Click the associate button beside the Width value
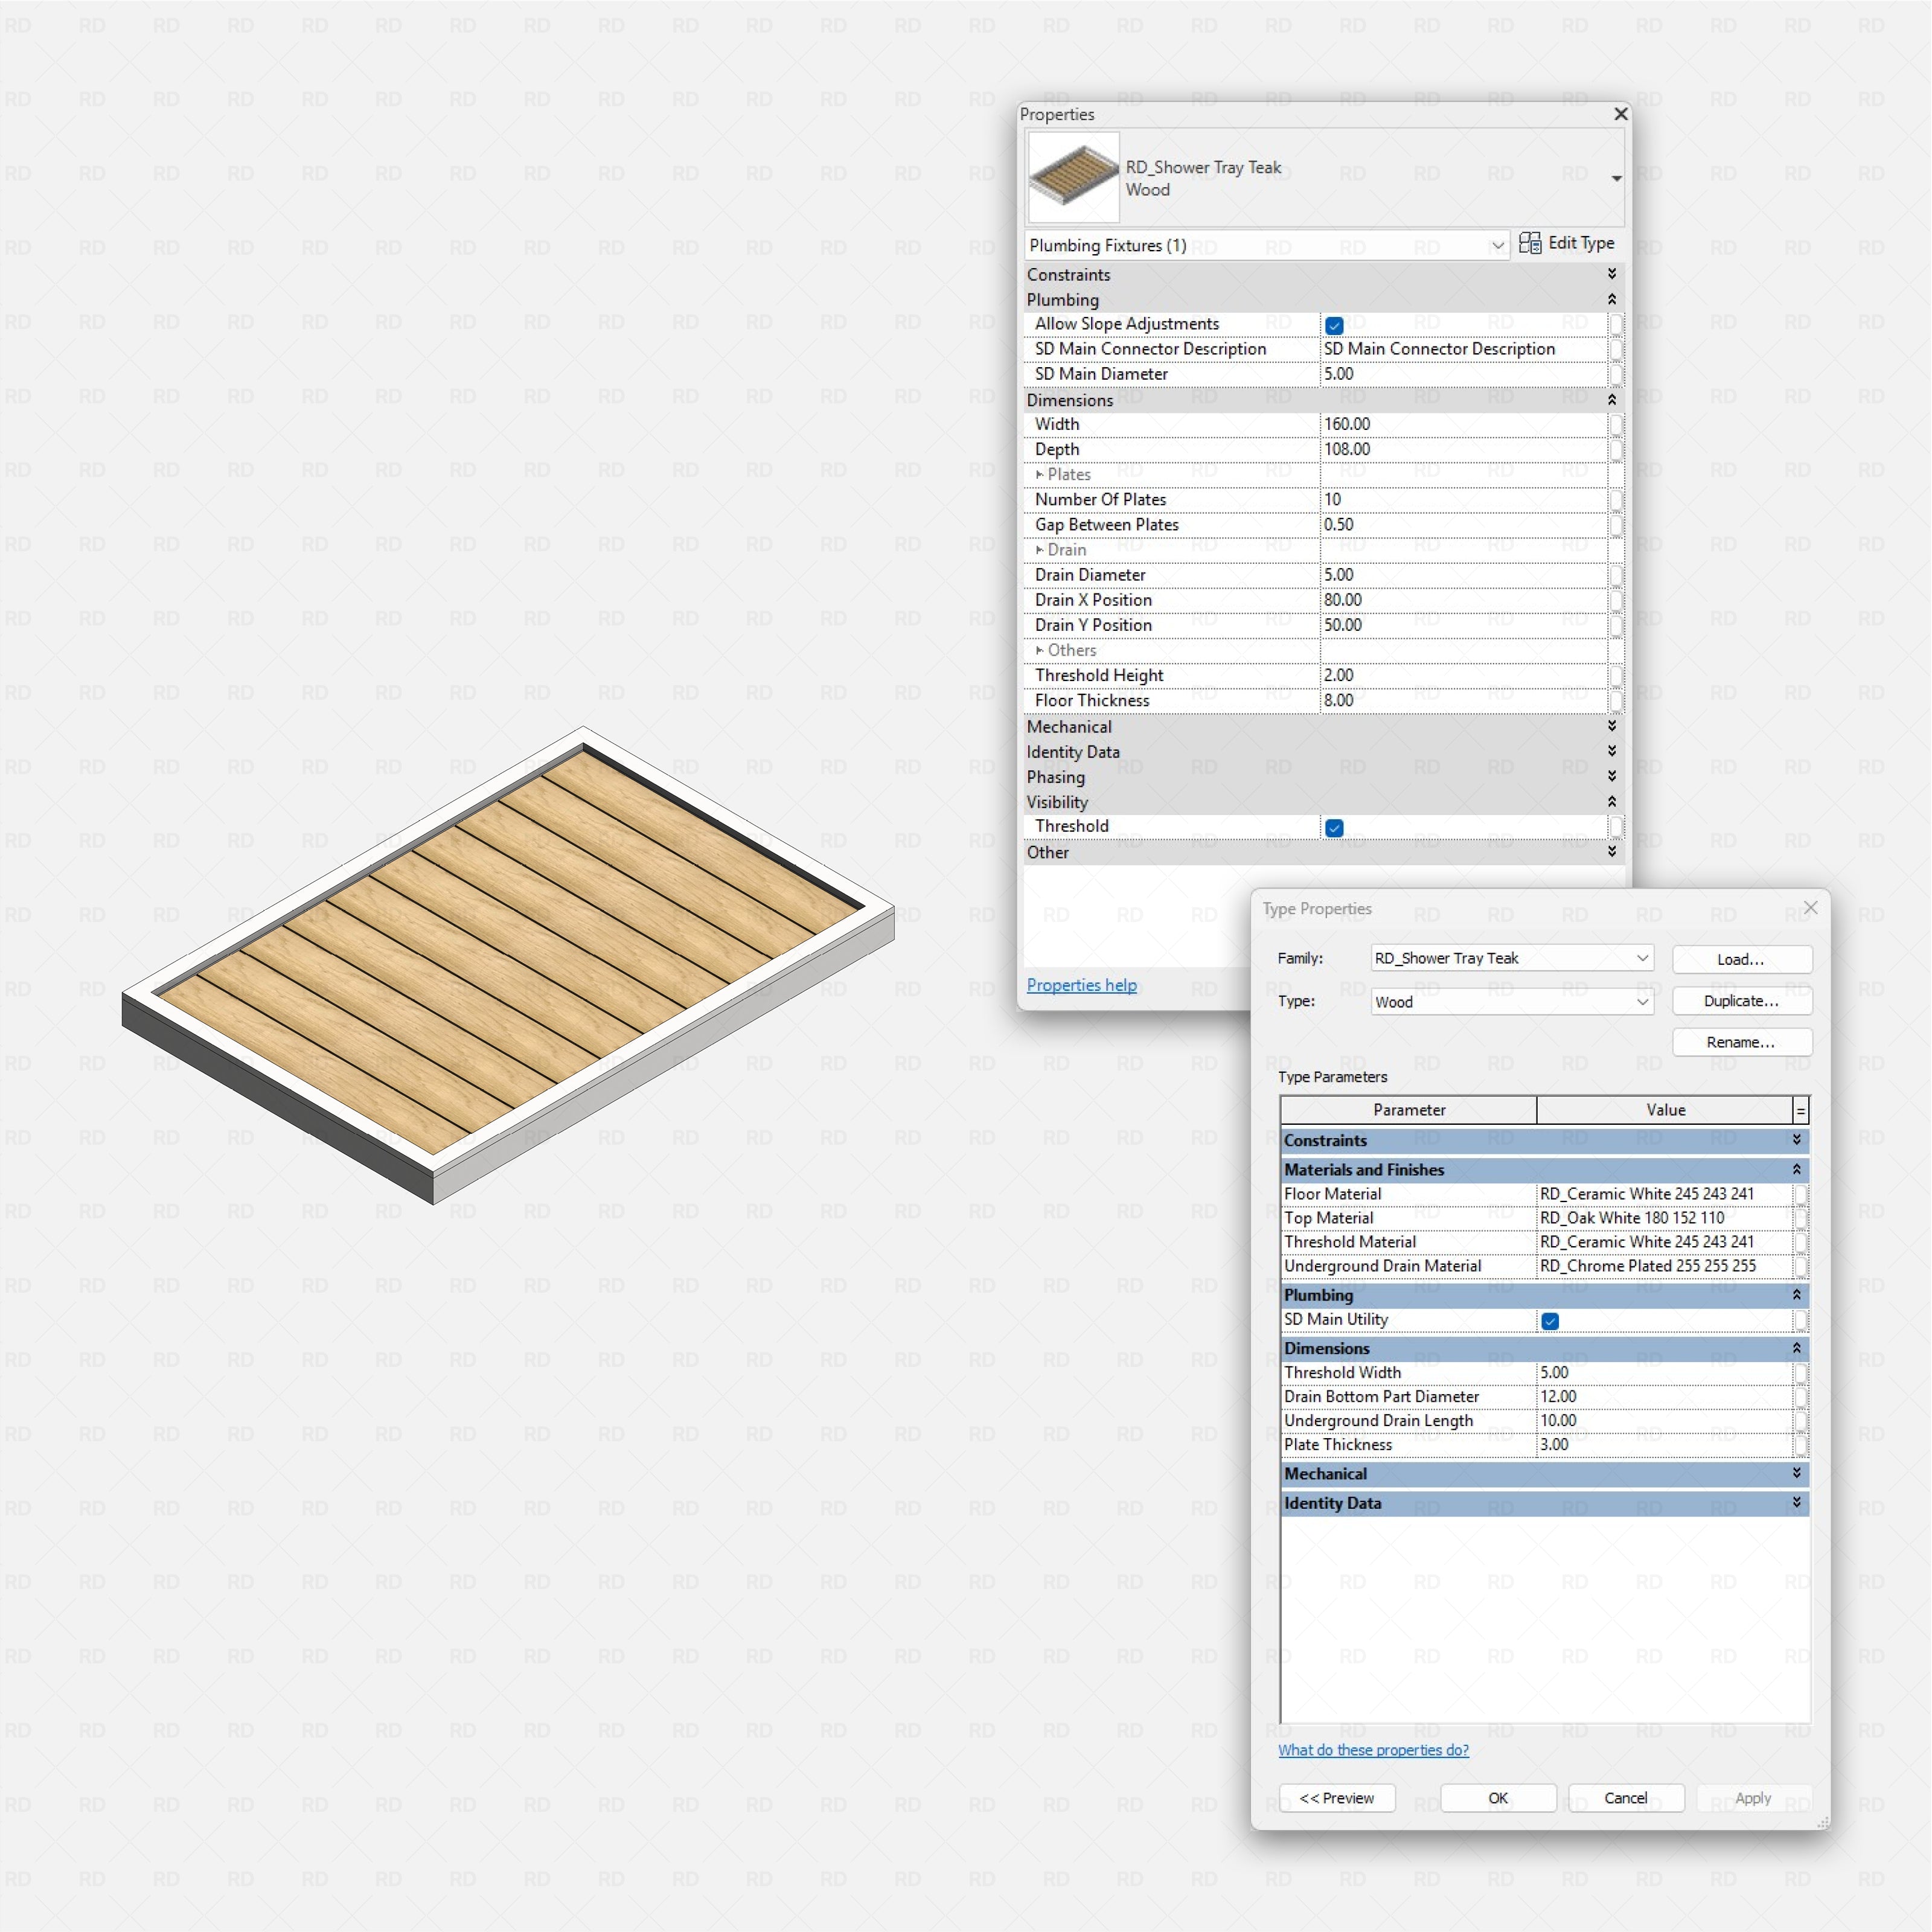Viewport: 1932px width, 1932px height. (x=1616, y=424)
